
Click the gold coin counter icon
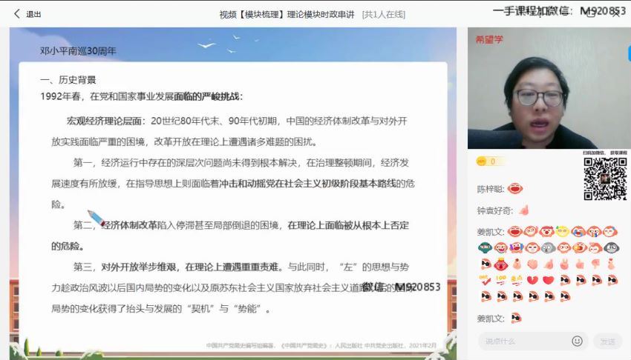click(x=482, y=161)
